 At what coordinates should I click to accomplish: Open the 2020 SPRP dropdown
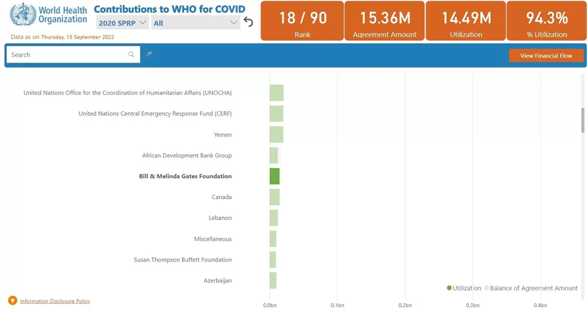tap(122, 23)
